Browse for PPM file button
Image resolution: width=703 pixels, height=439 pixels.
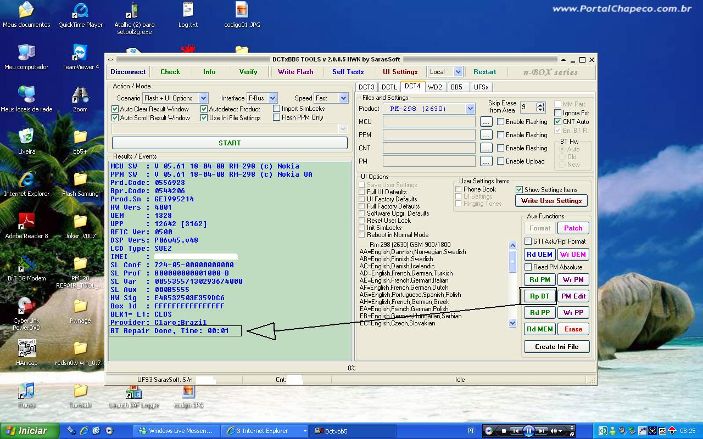tap(486, 135)
